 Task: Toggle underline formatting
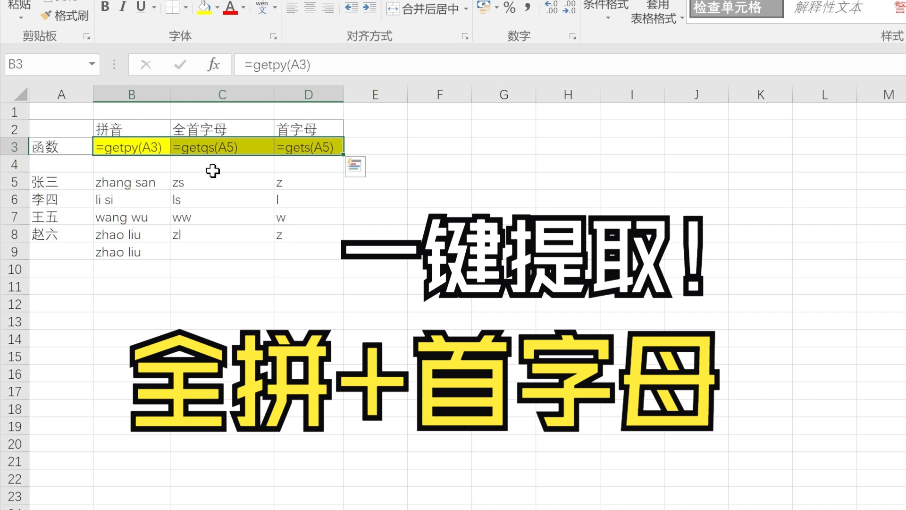[x=141, y=7]
